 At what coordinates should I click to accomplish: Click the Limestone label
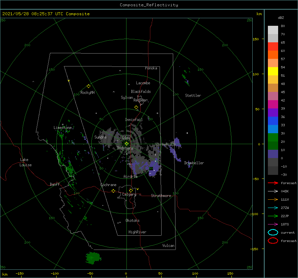tap(63, 128)
